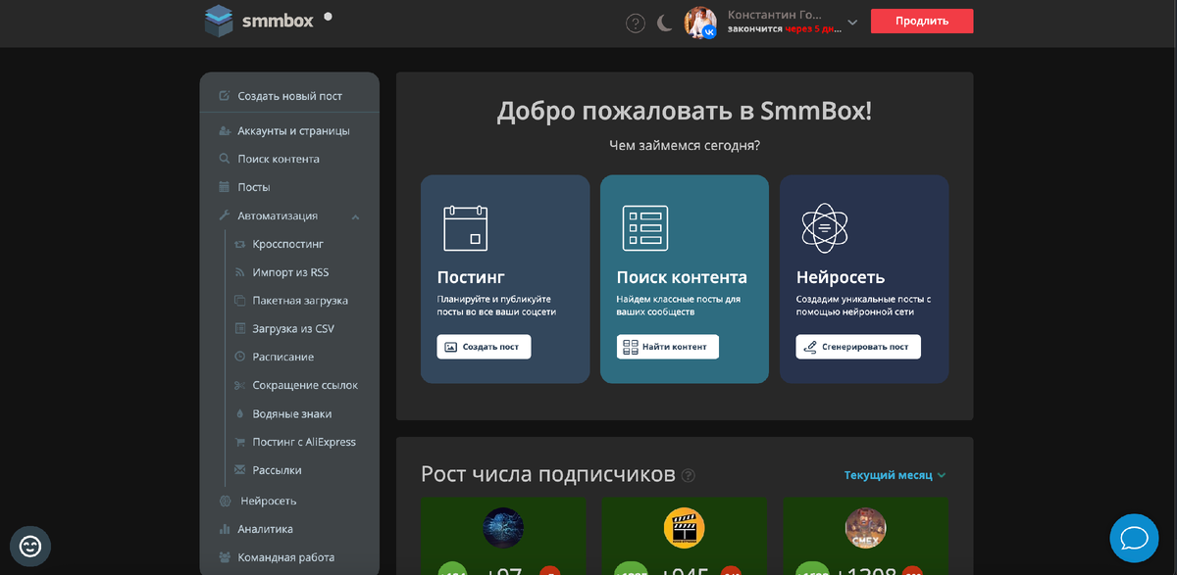The image size is (1177, 575).
Task: Click the cart icon beside Постинг с AliExpress
Action: tap(240, 443)
